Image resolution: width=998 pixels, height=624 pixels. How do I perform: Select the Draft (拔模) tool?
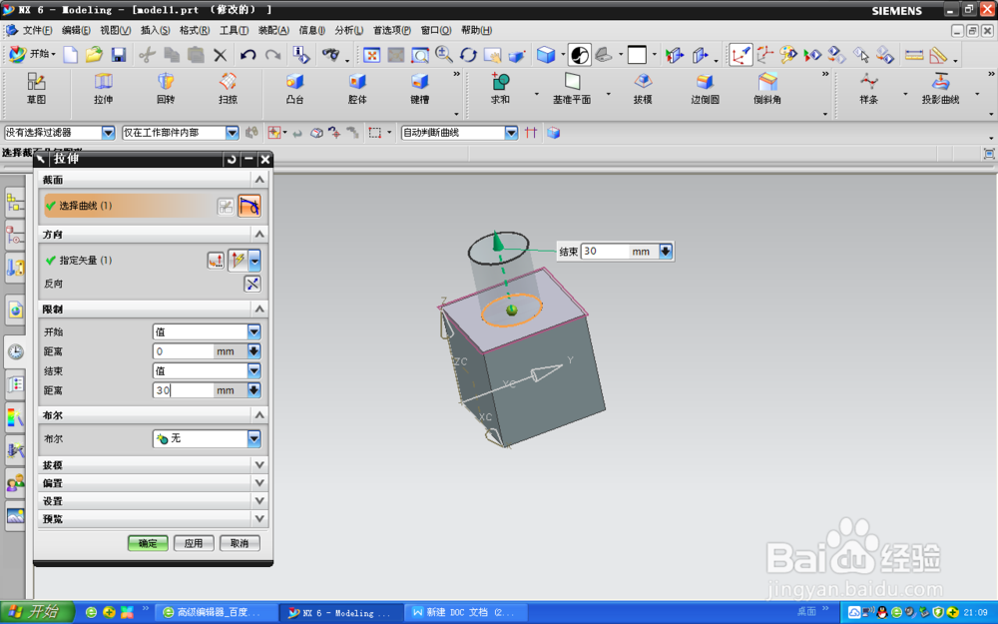643,89
